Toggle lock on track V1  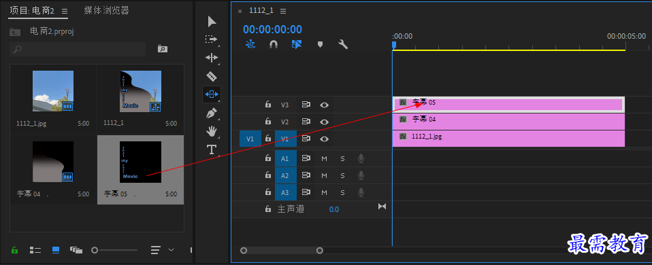coord(268,139)
